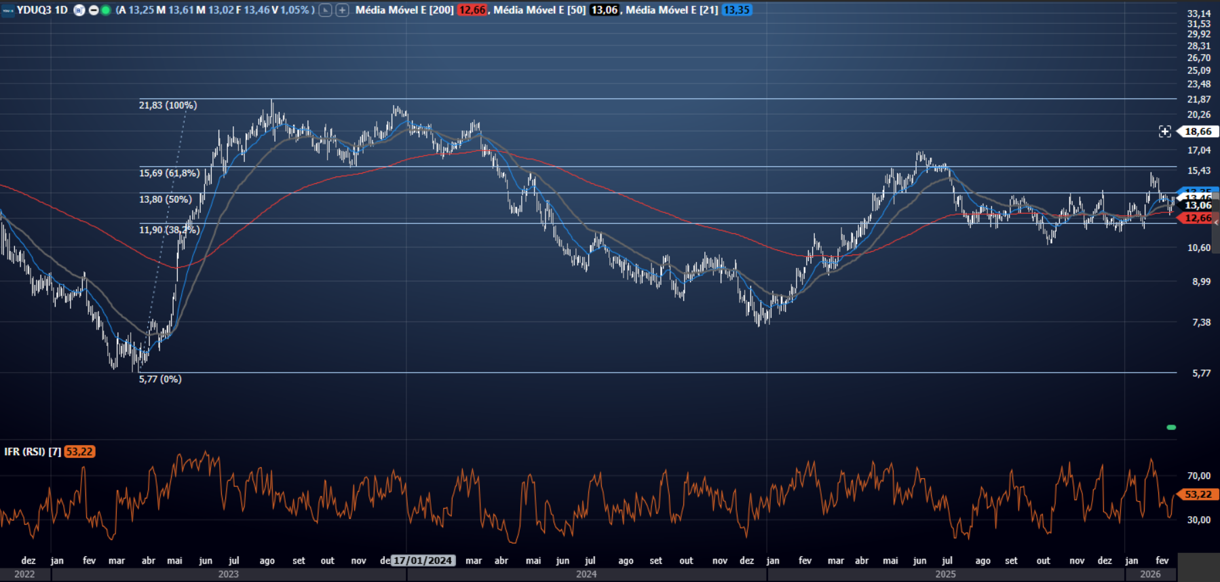Image resolution: width=1220 pixels, height=582 pixels.
Task: Click the red 12,66 moving average value
Action: [x=472, y=10]
